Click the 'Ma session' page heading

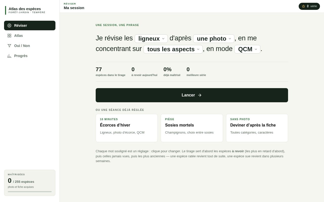coord(74,8)
